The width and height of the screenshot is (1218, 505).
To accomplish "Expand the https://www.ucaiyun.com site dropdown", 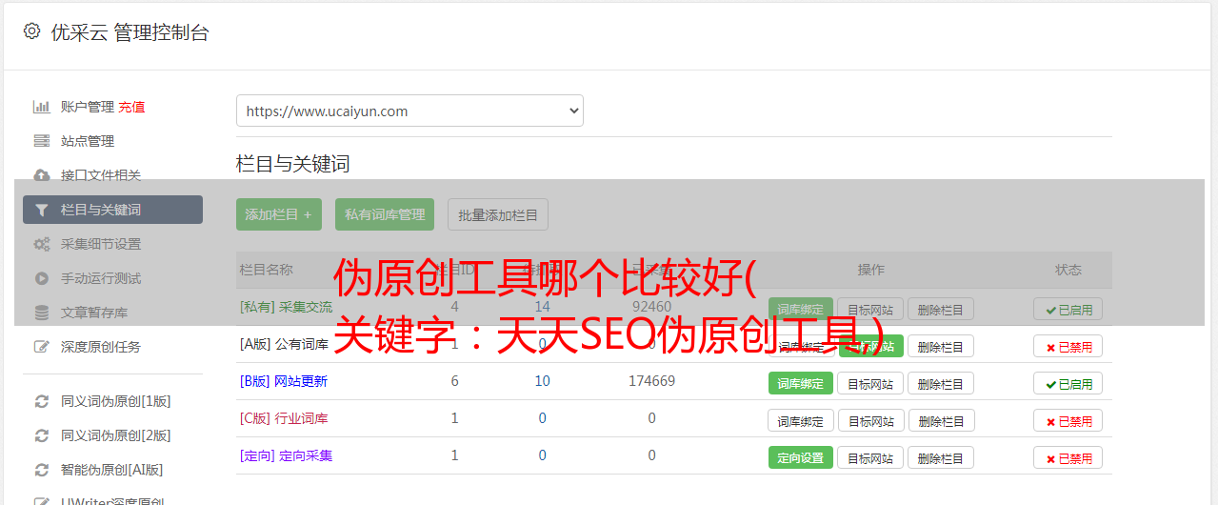I will point(409,111).
